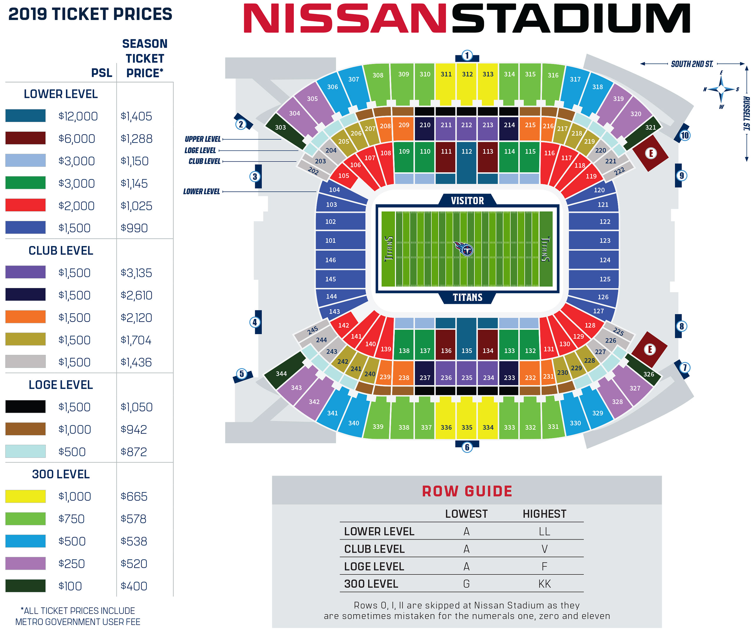Viewport: 753px width, 629px height.
Task: Click the compass rose icon
Action: (x=721, y=89)
